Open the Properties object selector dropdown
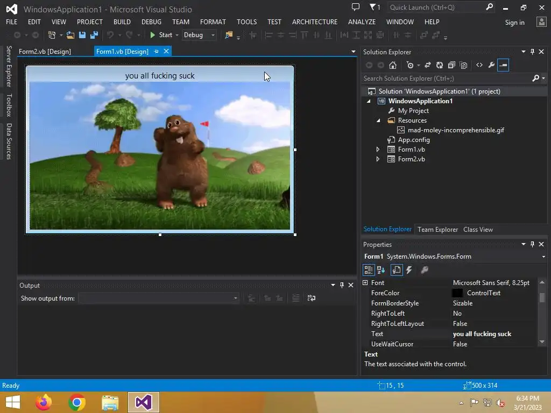Viewport: 551px width, 413px height. point(543,257)
